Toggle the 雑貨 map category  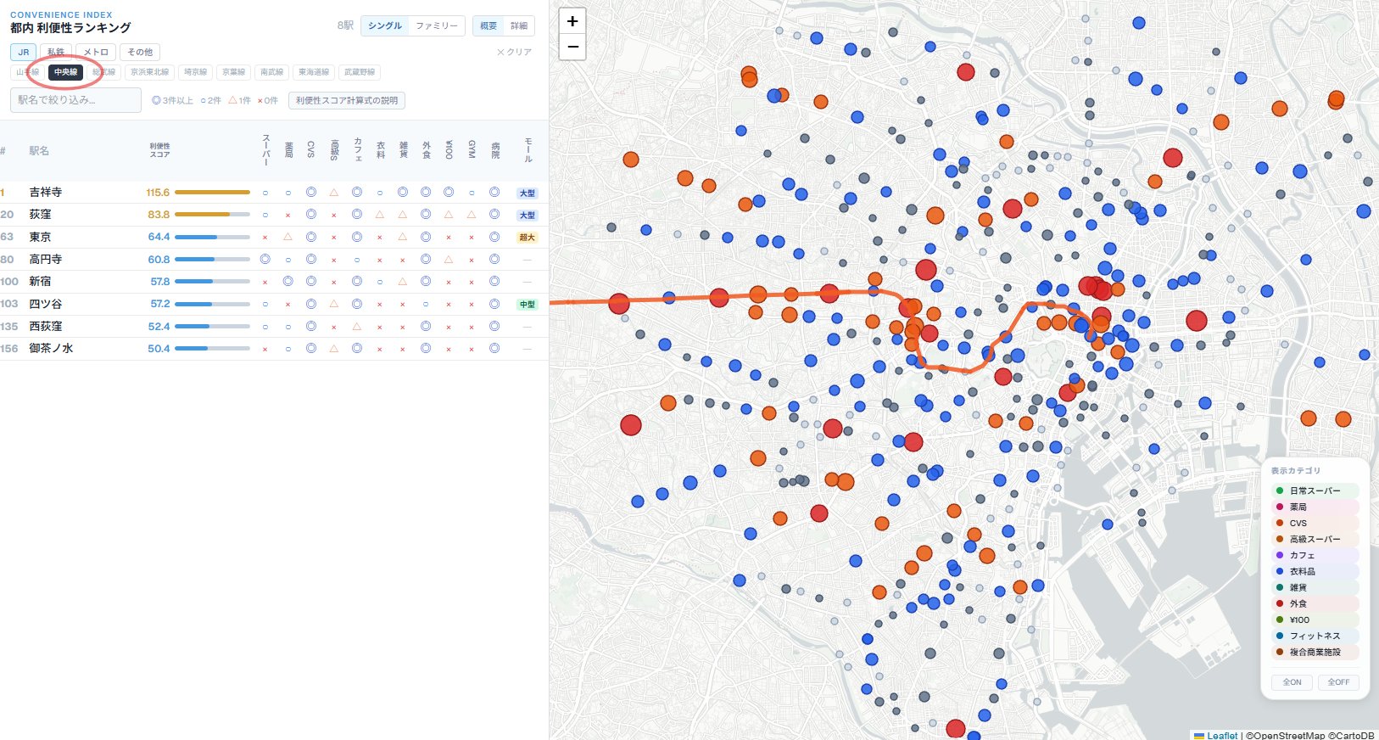[1315, 587]
